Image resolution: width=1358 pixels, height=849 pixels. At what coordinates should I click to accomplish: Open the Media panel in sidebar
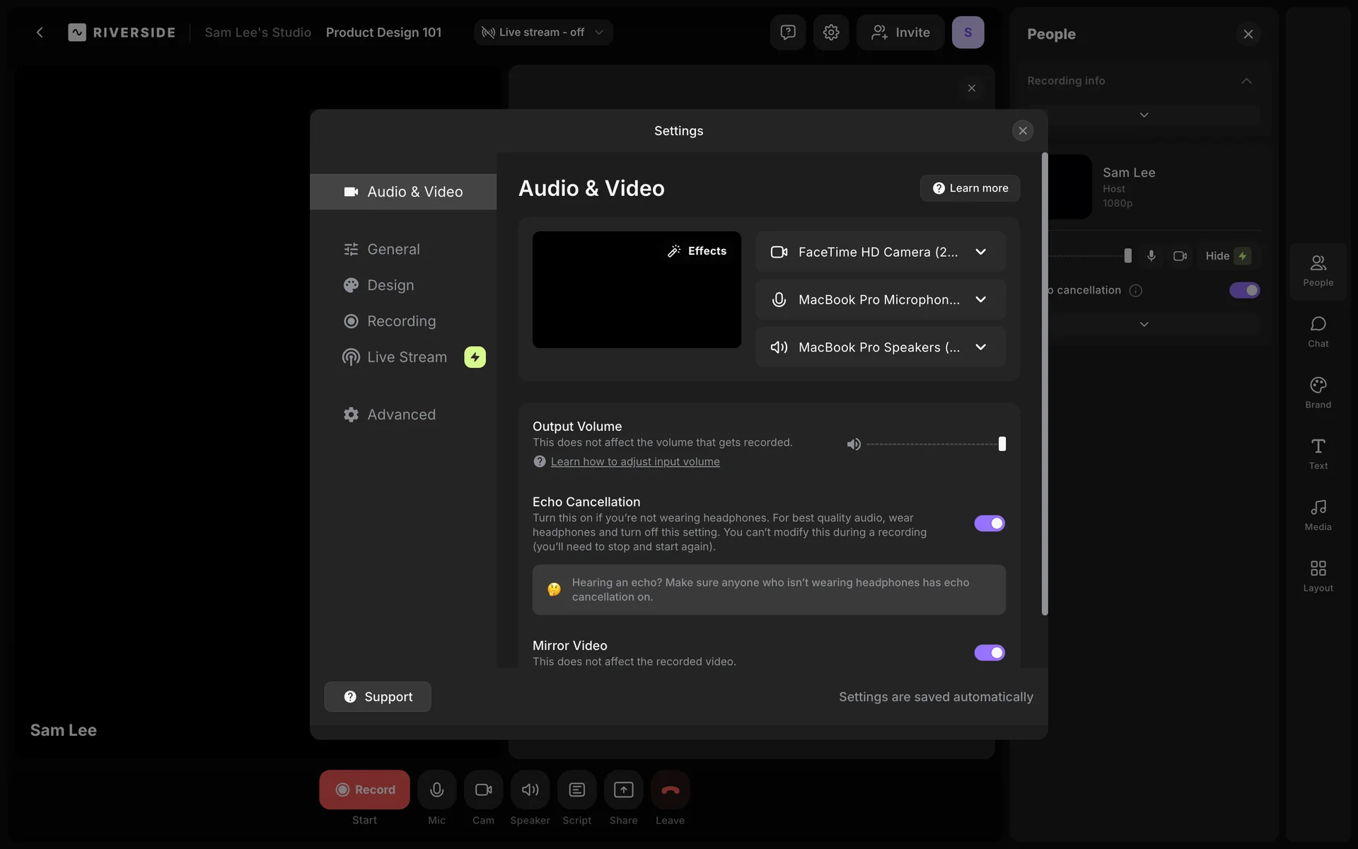pos(1318,514)
